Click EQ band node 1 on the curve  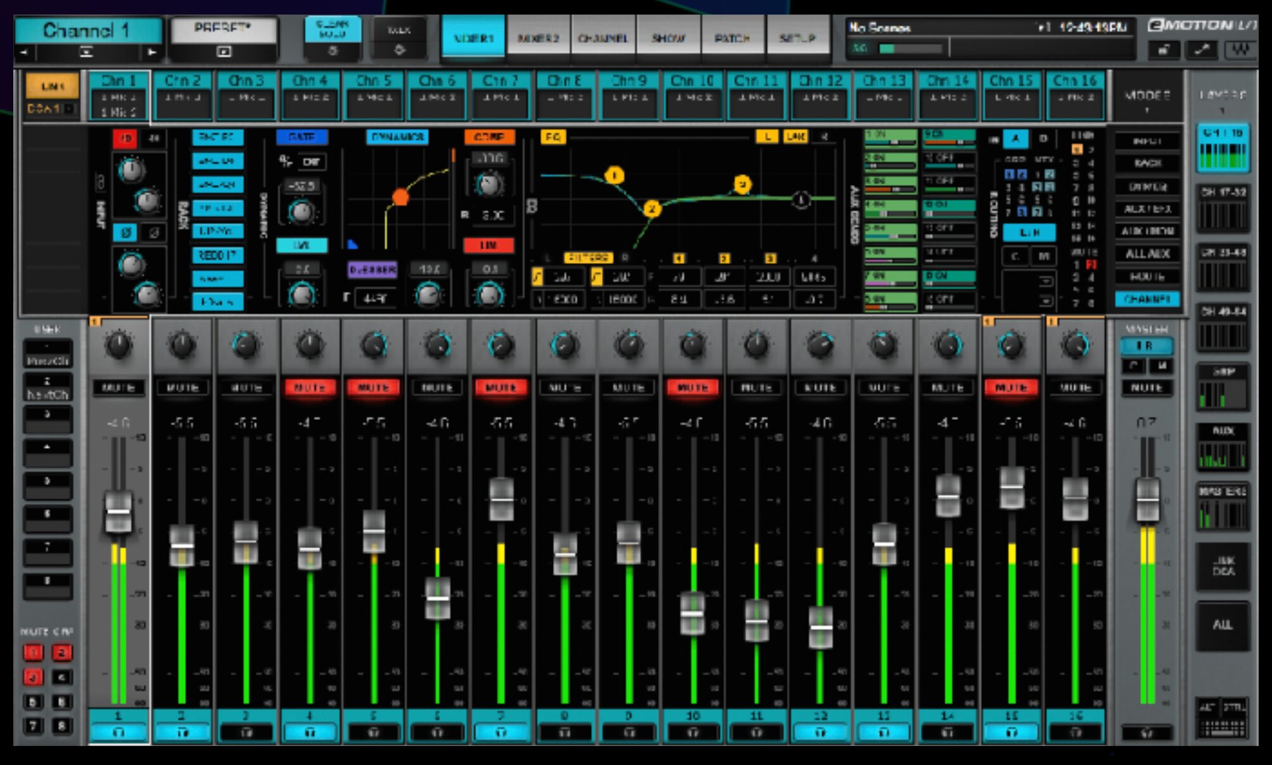(x=614, y=175)
